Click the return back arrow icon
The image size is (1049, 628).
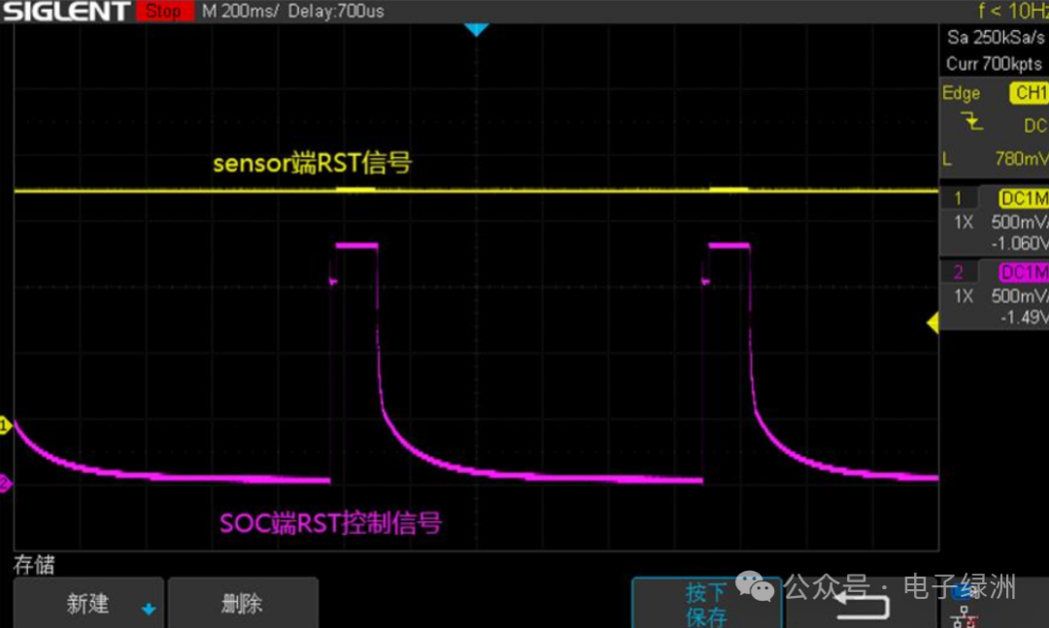pos(863,606)
